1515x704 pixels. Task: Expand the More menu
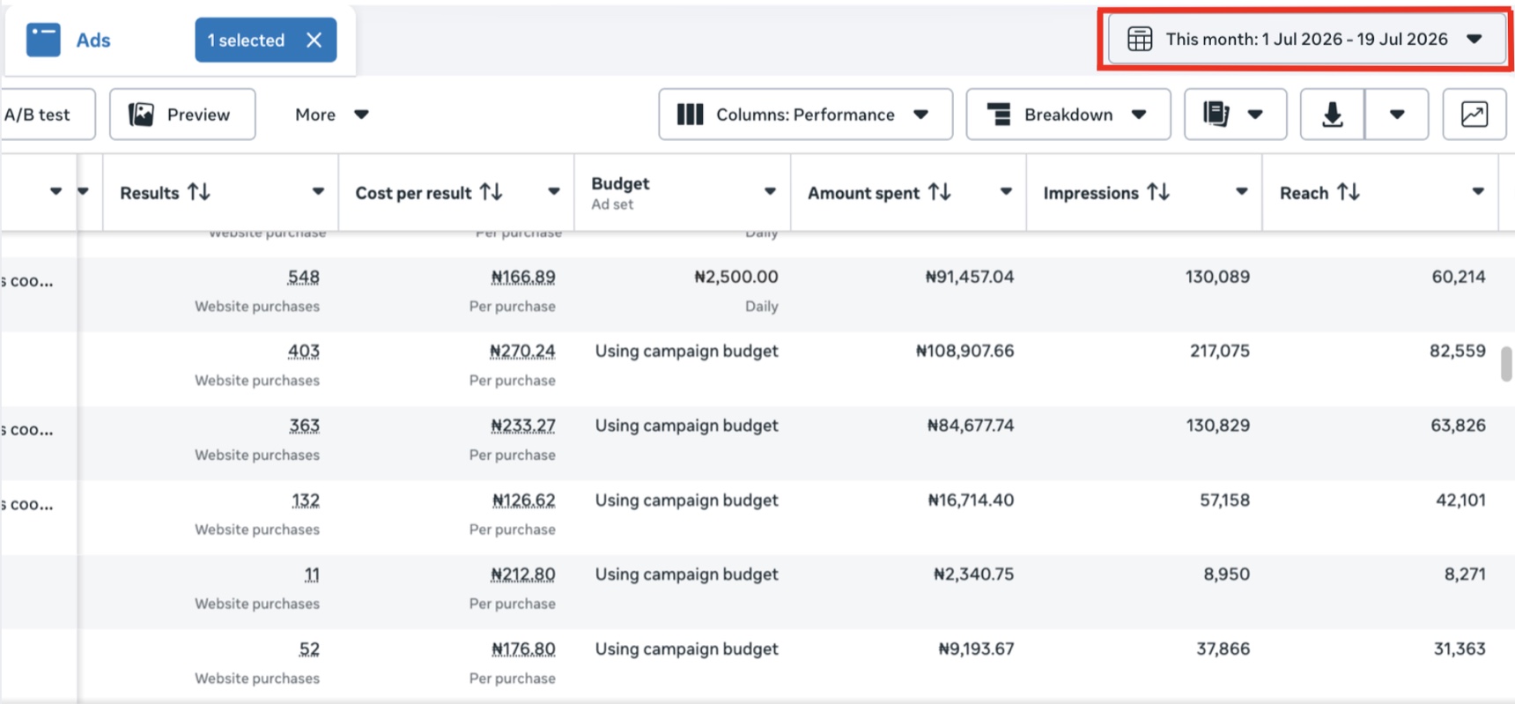[331, 114]
